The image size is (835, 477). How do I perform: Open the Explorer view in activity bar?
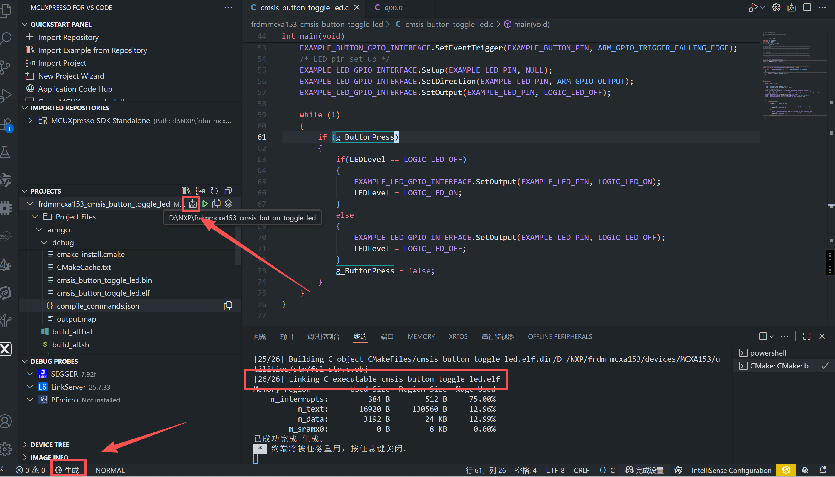(x=5, y=11)
